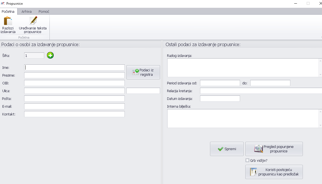
Task: Click the Propusnice app icon in title bar
Action: point(3,4)
